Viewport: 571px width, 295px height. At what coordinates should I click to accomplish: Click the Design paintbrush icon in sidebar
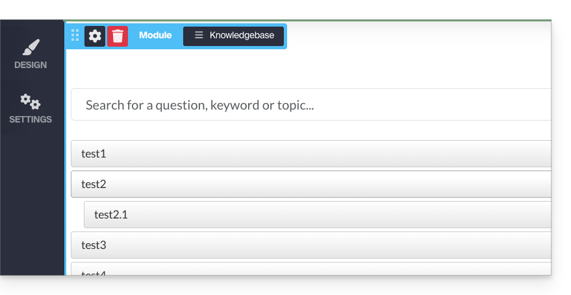[31, 48]
